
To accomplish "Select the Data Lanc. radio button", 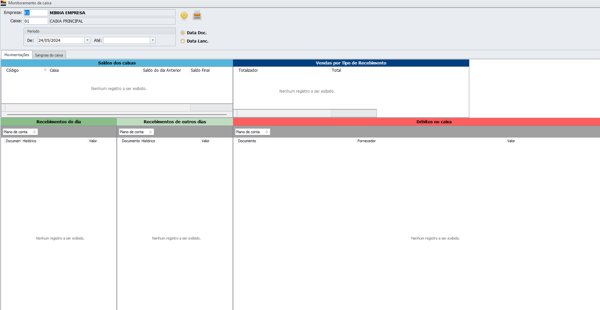I will coord(183,41).
